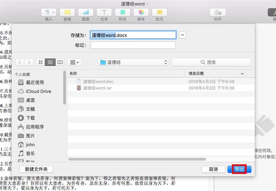The height and width of the screenshot is (191, 276).
Task: Click the 图片 camera icon
Action: point(21,136)
